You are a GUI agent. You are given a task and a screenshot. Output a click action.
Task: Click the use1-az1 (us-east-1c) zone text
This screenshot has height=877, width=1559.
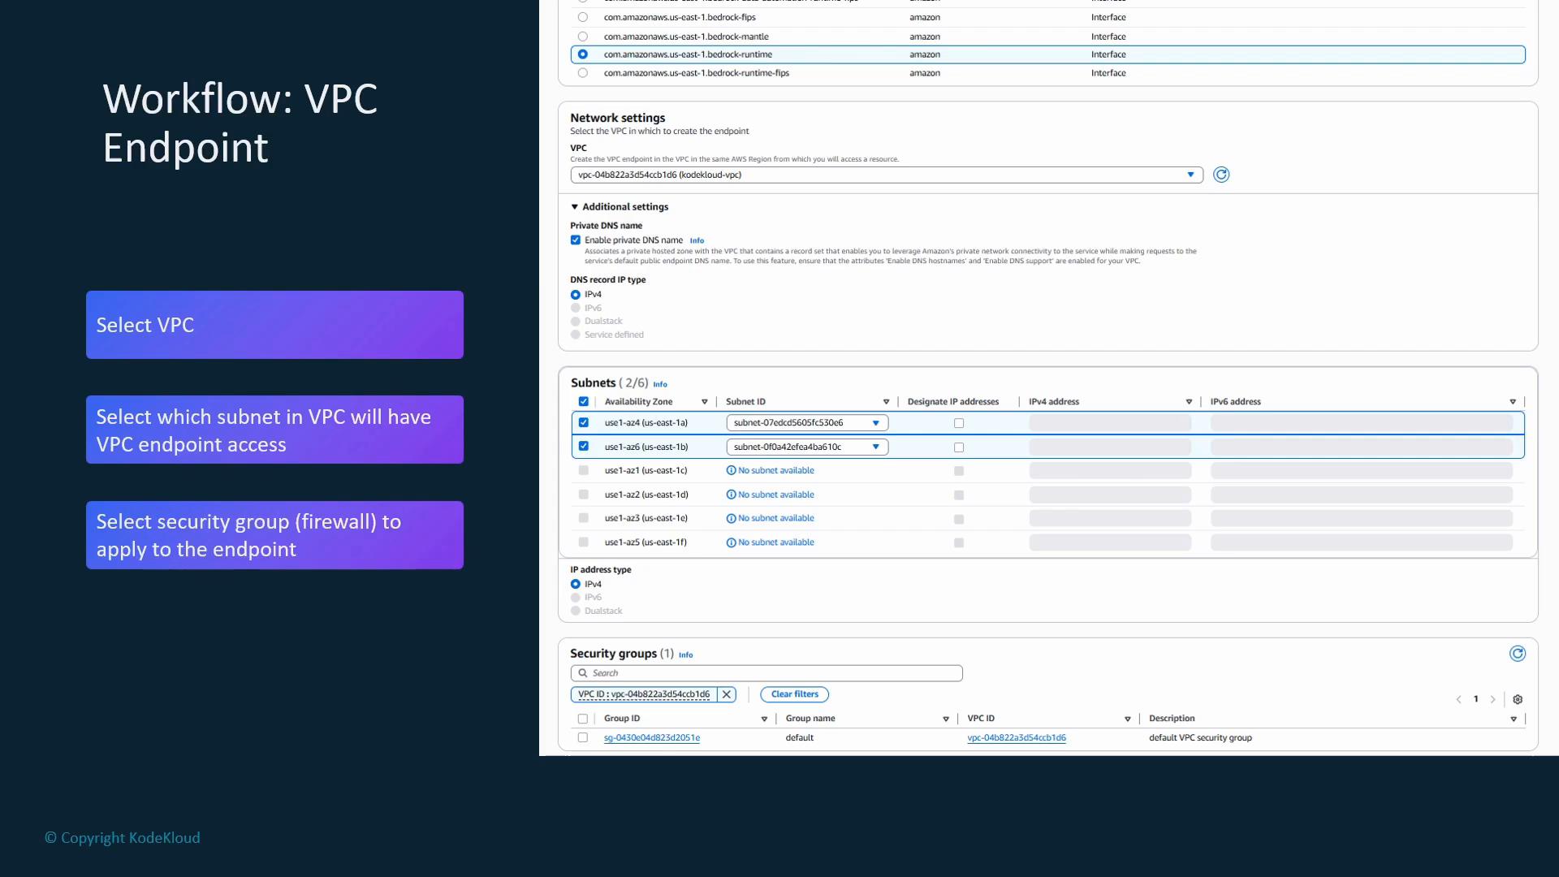coord(646,470)
